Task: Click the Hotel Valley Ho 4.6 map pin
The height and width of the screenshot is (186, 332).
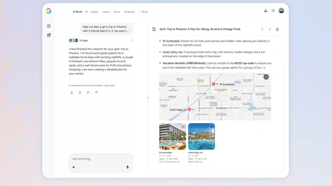Action: [192, 109]
